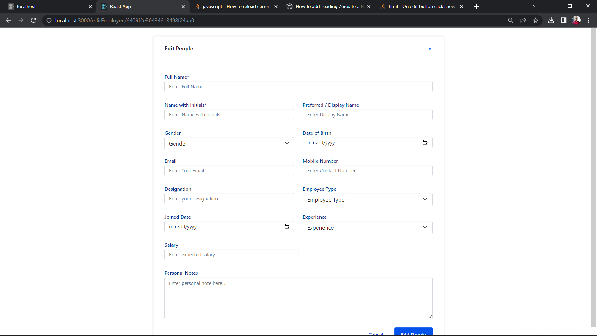Click the Edit People submit button

click(x=413, y=332)
